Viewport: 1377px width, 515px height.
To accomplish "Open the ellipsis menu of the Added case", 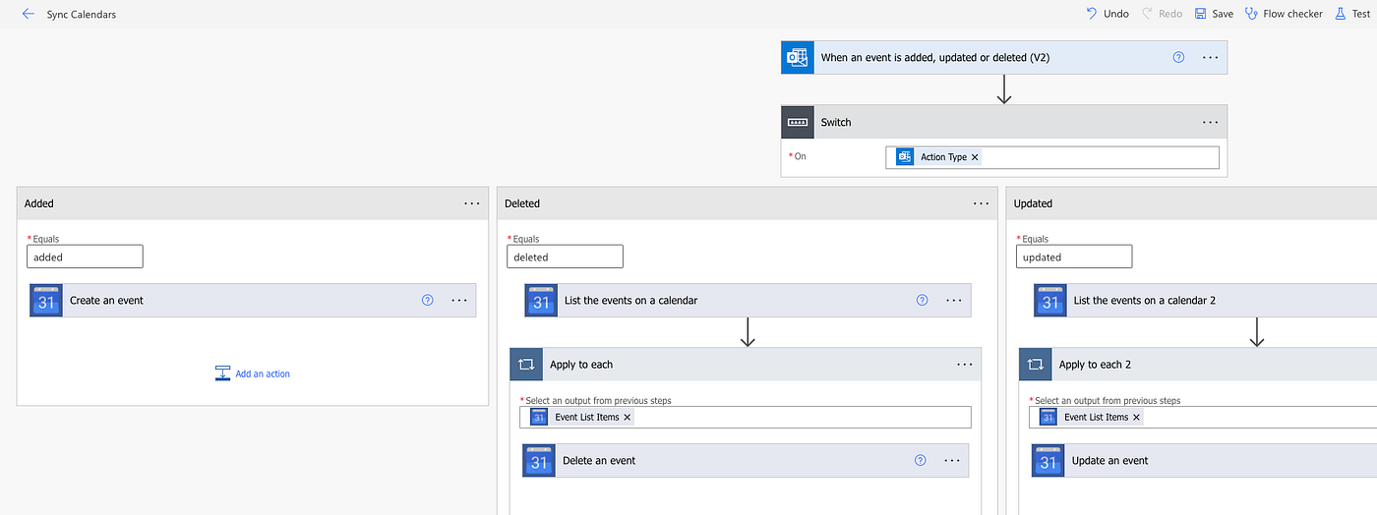I will coord(472,203).
